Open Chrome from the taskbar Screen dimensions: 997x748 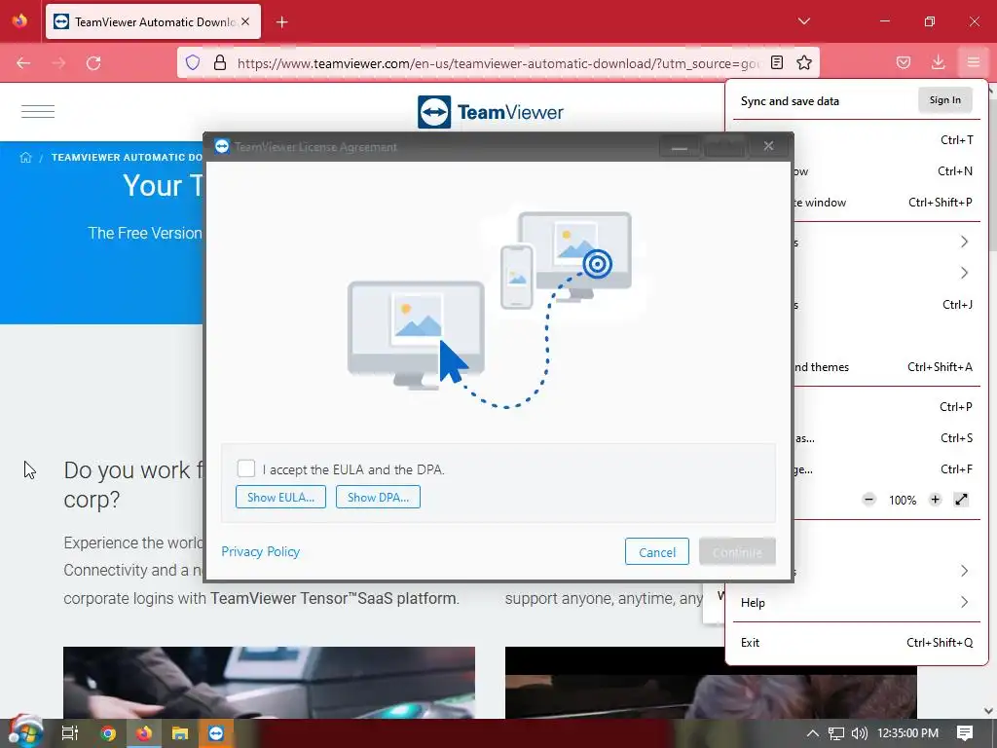pos(108,733)
